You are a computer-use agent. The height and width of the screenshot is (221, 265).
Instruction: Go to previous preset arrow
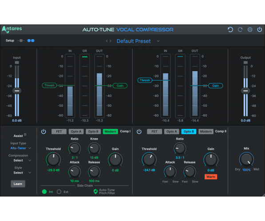(107, 41)
